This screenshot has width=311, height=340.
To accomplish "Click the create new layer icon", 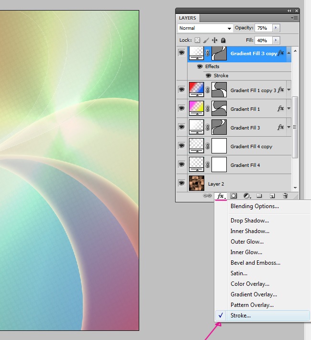I will (272, 196).
